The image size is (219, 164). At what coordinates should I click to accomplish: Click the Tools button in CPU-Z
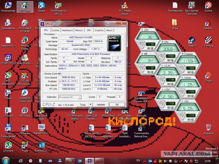pos(83,105)
